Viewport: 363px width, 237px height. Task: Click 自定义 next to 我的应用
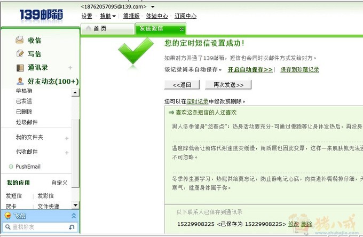[59, 183]
